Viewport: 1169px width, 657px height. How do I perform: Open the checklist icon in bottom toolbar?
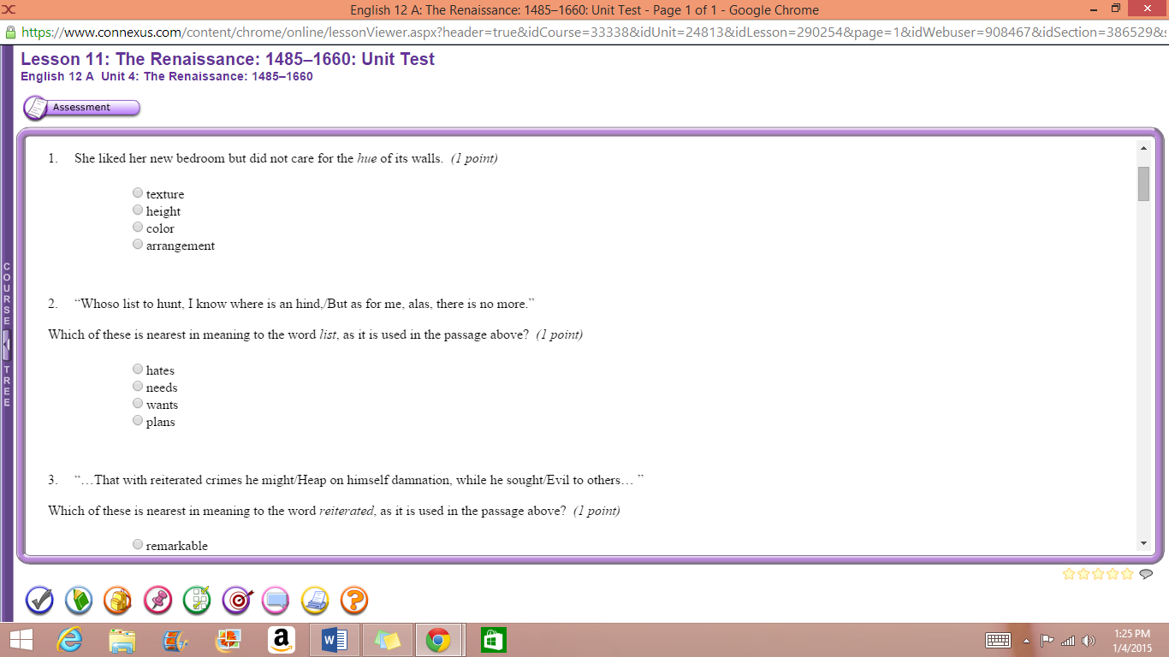point(197,601)
